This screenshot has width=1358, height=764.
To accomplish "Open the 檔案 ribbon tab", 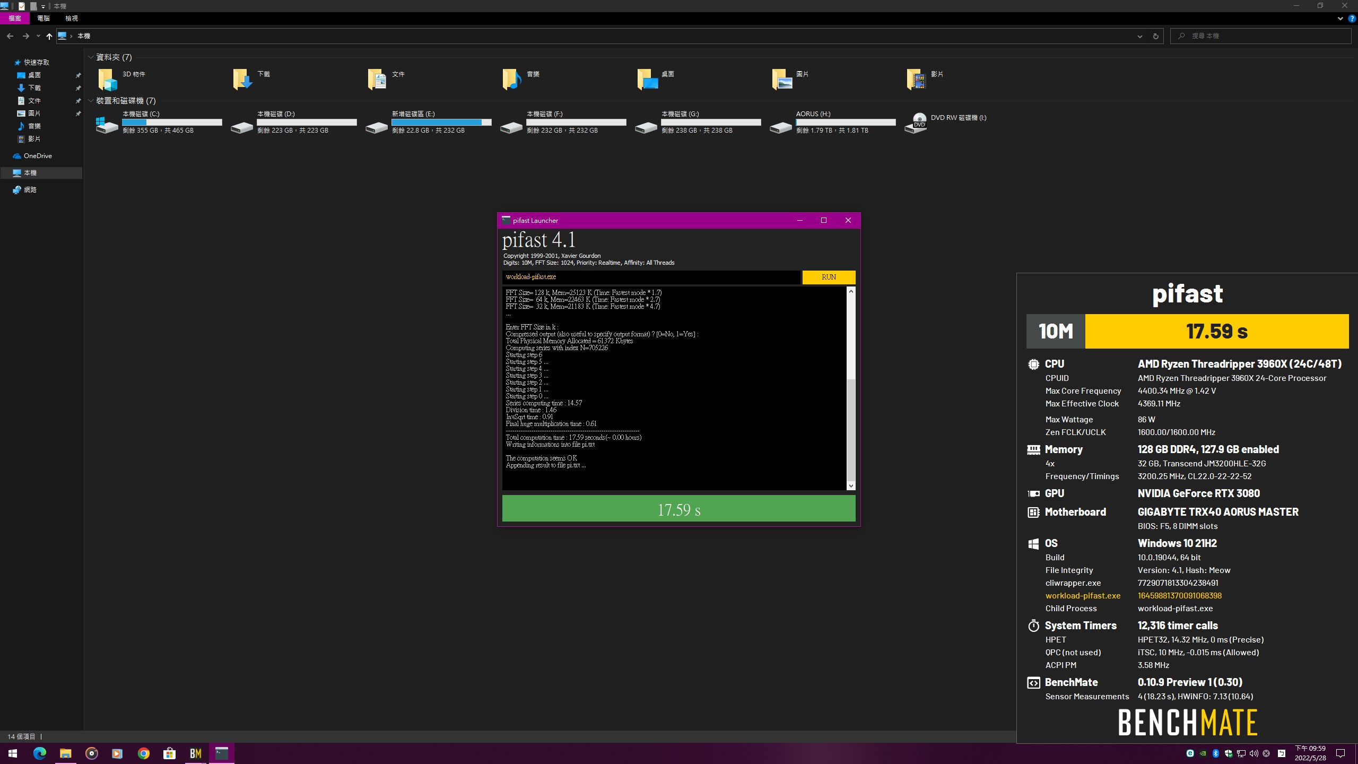I will [x=15, y=19].
